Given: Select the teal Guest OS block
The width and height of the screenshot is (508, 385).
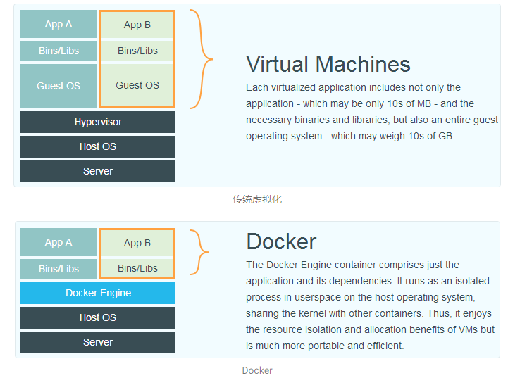Looking at the screenshot, I should [x=58, y=86].
